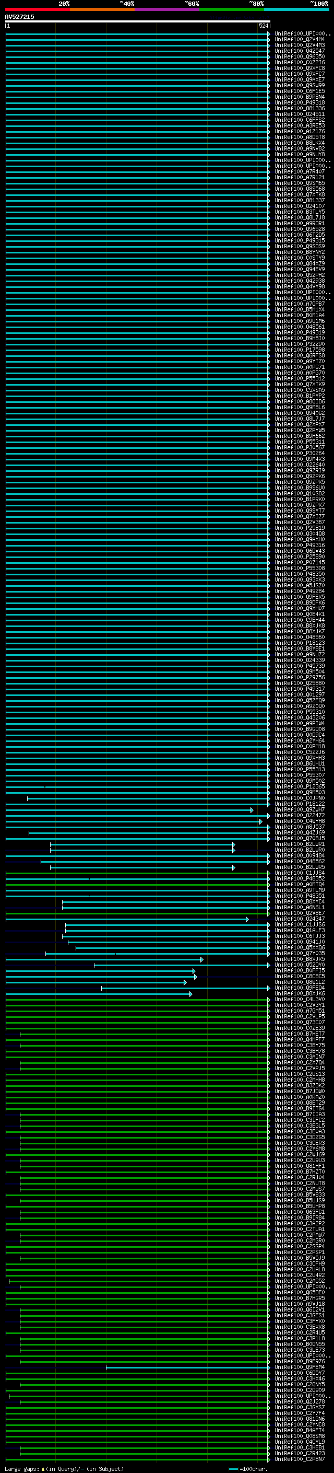Select hit label UniRef100_C1JJS4
Screen dimensions: 334x1473
(x=300, y=873)
